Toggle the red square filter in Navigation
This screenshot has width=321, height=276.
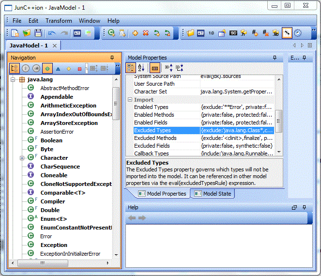pyautogui.click(x=79, y=69)
